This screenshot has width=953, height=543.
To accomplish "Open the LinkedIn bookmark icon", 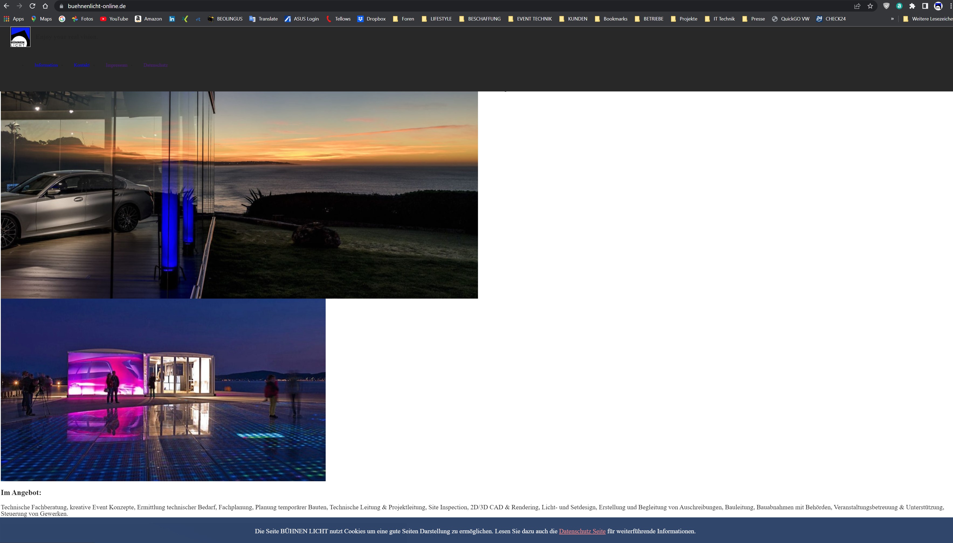I will 172,19.
